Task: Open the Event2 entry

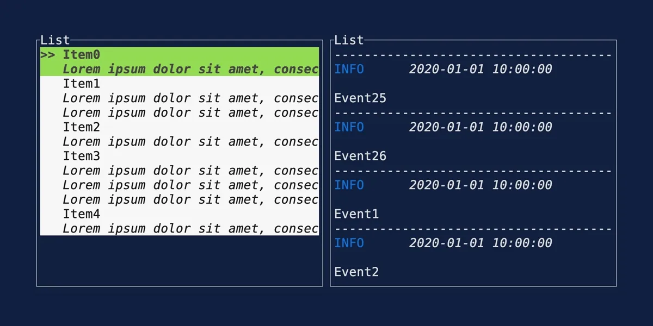Action: [x=356, y=272]
